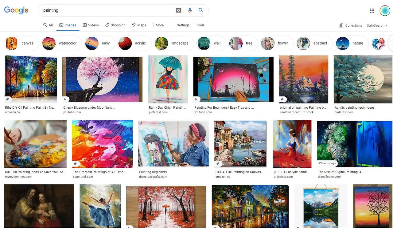Click the archziner.com source link

[x=283, y=177]
